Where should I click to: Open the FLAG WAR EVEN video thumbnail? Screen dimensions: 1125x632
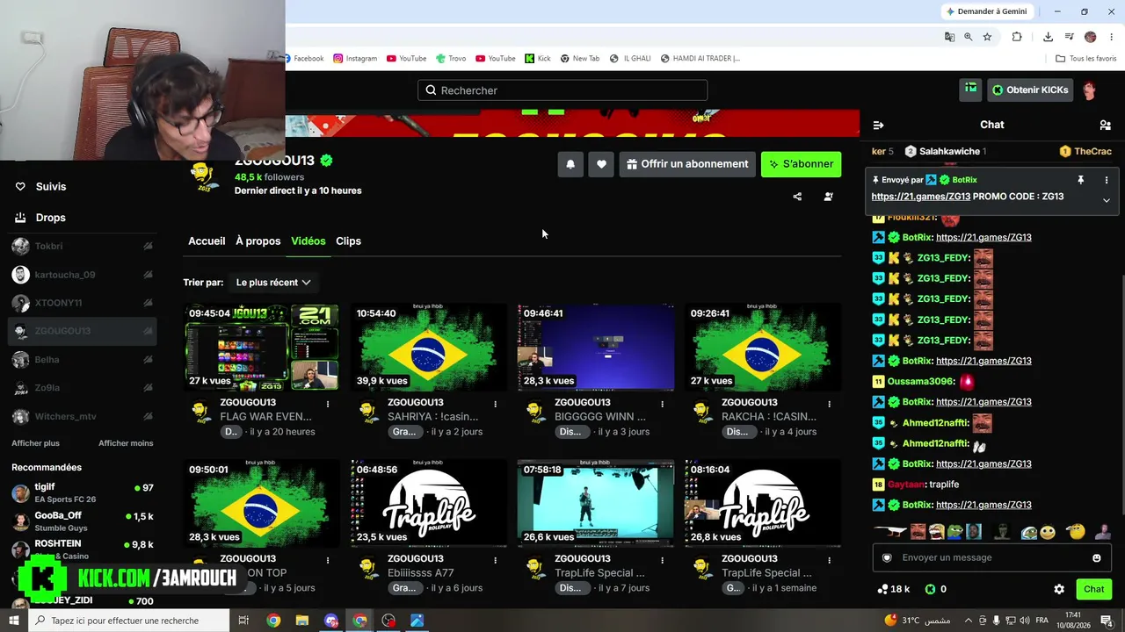pos(261,348)
